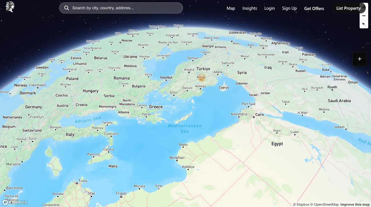Click the Greece country label
Viewport: 371px width, 207px height.
(x=156, y=107)
